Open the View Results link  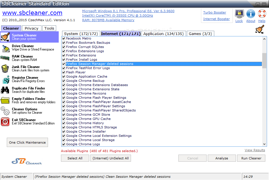(x=255, y=150)
